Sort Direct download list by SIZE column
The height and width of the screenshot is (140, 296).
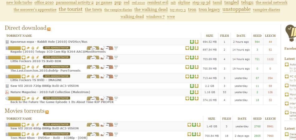tap(210, 35)
